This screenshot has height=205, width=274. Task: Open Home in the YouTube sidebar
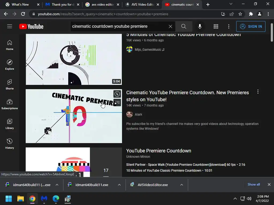point(10,45)
